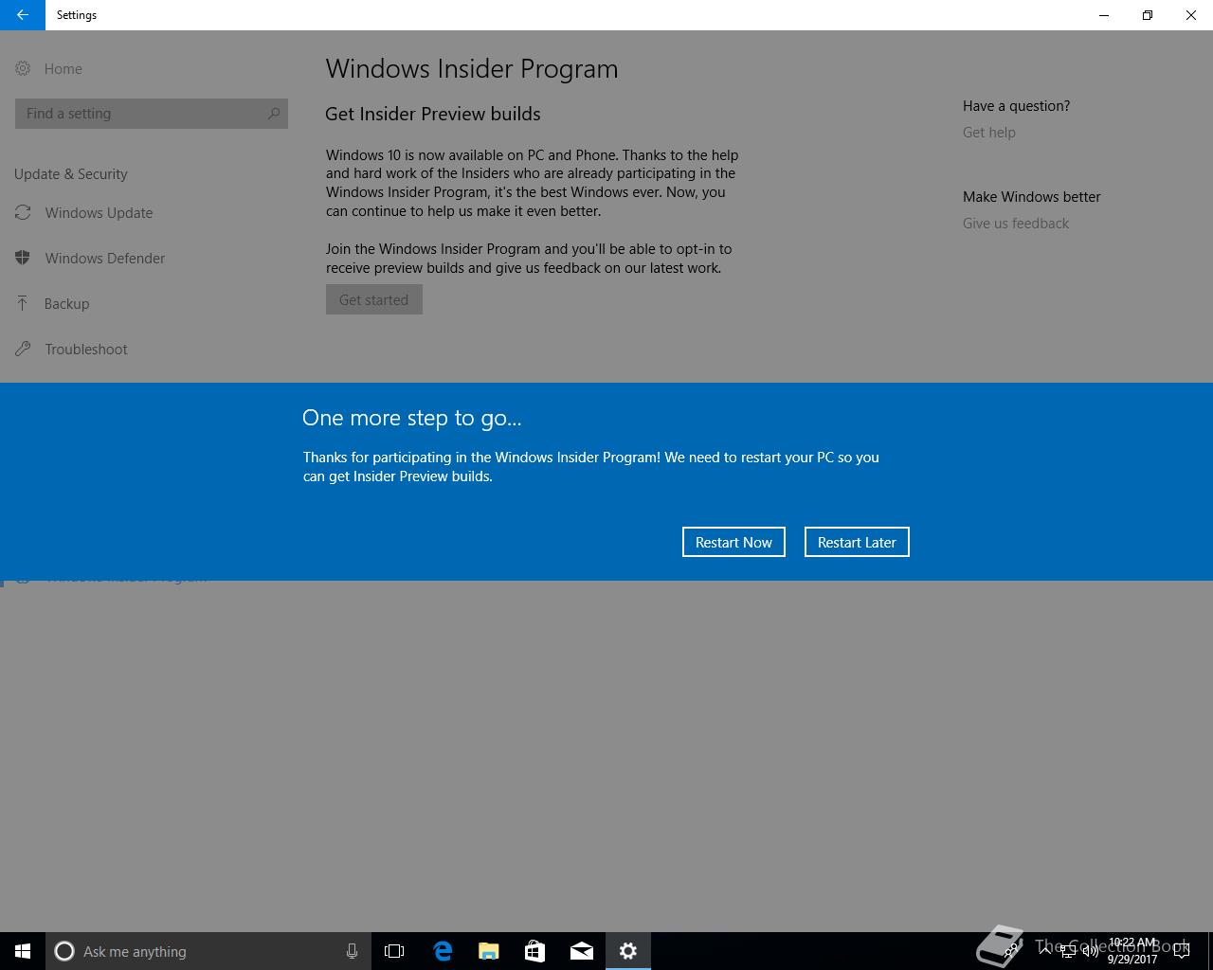Image resolution: width=1213 pixels, height=970 pixels.
Task: Open the Windows Store taskbar icon
Action: (534, 951)
